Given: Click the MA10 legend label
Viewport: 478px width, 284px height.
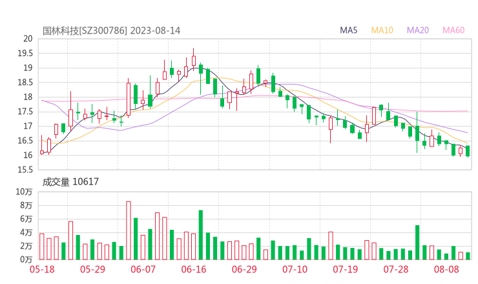Looking at the screenshot, I should click(382, 30).
